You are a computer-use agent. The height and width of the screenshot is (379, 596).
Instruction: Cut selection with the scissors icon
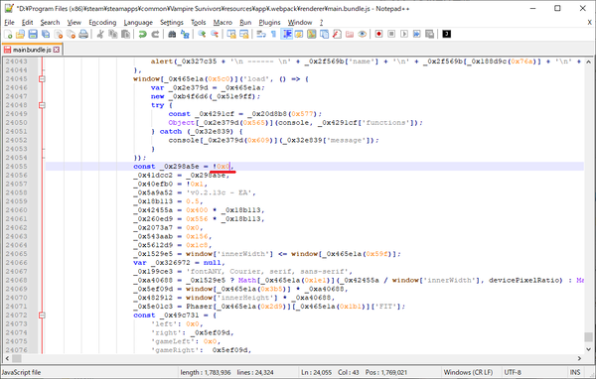pos(100,35)
